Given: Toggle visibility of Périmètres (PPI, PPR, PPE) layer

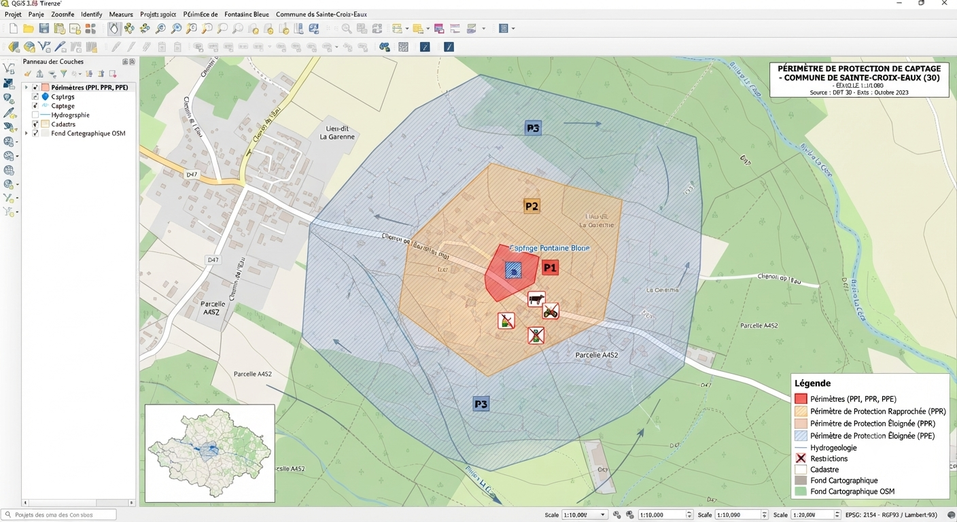Looking at the screenshot, I should [x=35, y=88].
